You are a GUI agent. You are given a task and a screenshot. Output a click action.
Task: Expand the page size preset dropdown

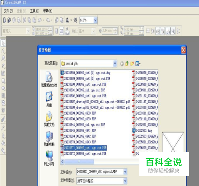click(28, 31)
